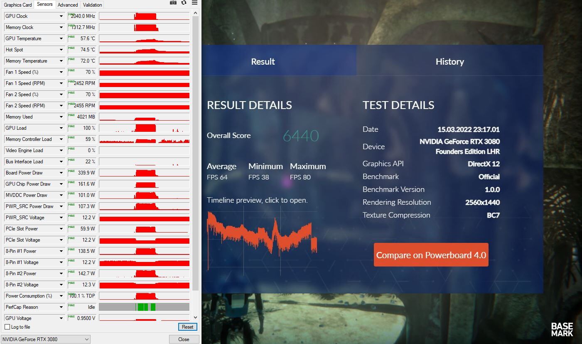Expand the Board Power Draw dropdown

(x=61, y=173)
